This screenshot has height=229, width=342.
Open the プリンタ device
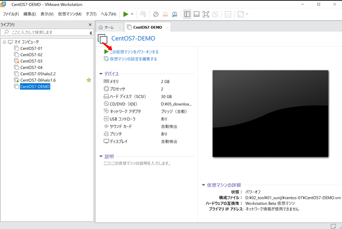[113, 134]
